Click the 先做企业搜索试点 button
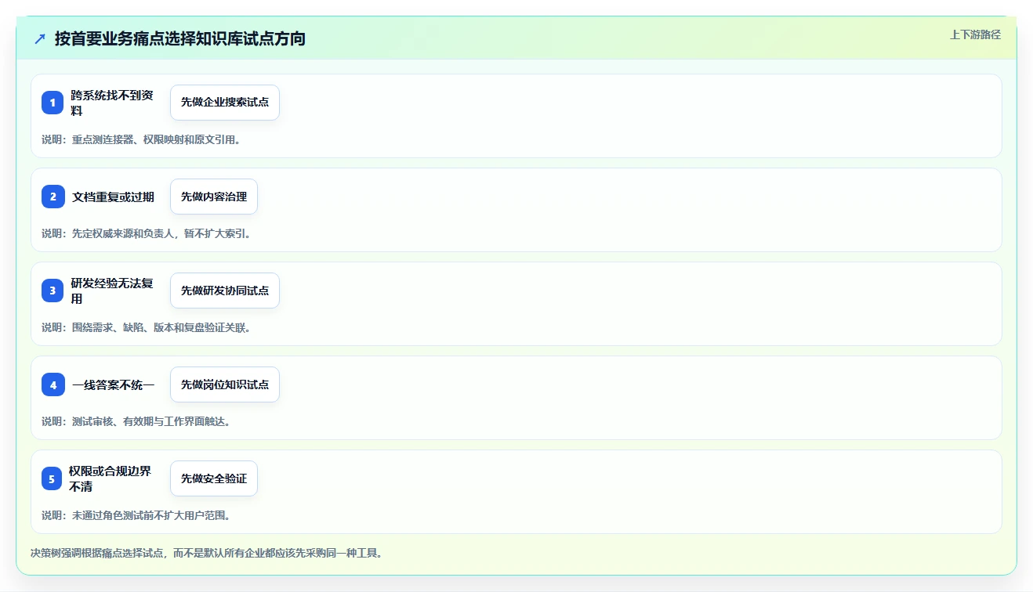 225,103
